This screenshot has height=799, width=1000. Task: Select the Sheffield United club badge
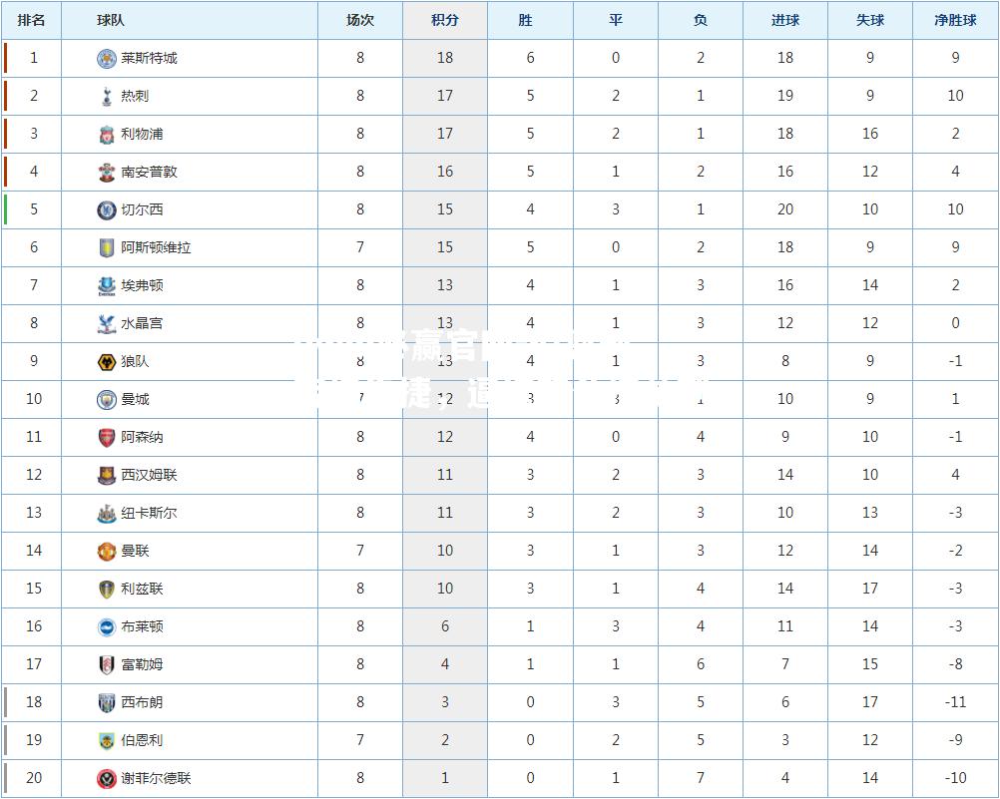[x=107, y=779]
